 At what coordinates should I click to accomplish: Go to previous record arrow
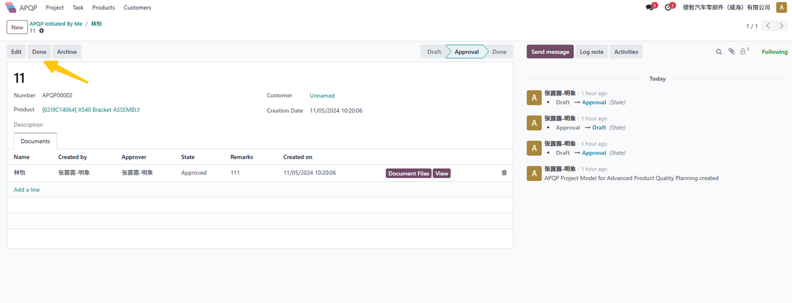point(768,26)
